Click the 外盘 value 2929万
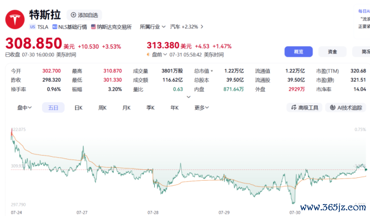The image size is (370, 216). click(297, 89)
